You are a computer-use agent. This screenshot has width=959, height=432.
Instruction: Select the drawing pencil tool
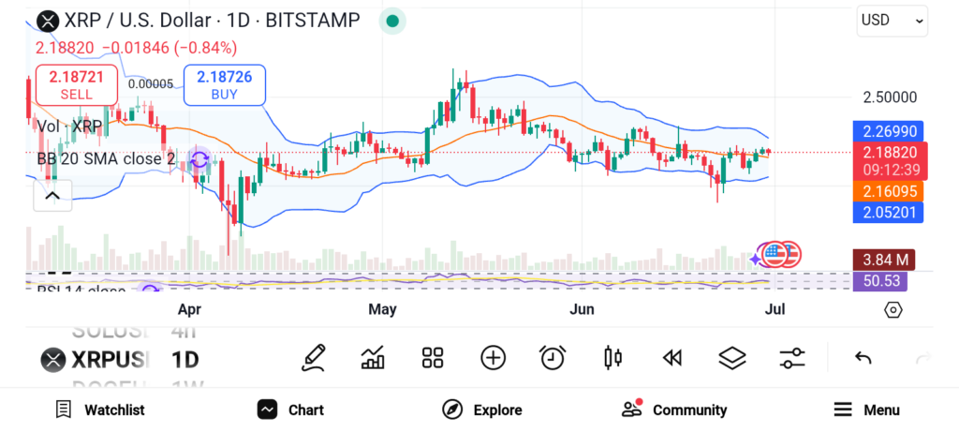pyautogui.click(x=314, y=357)
